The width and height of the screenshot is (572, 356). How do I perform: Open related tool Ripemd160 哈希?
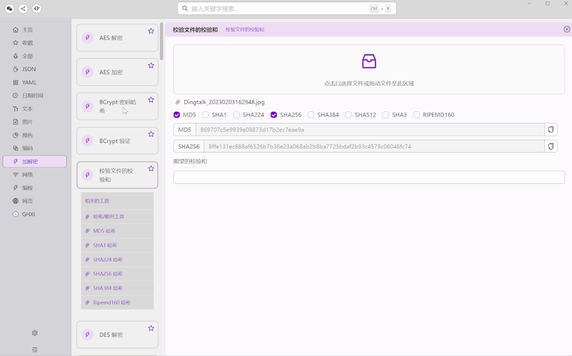click(117, 302)
